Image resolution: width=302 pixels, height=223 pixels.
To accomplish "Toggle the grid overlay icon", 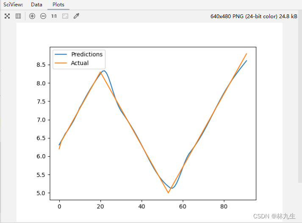I will tap(18, 16).
